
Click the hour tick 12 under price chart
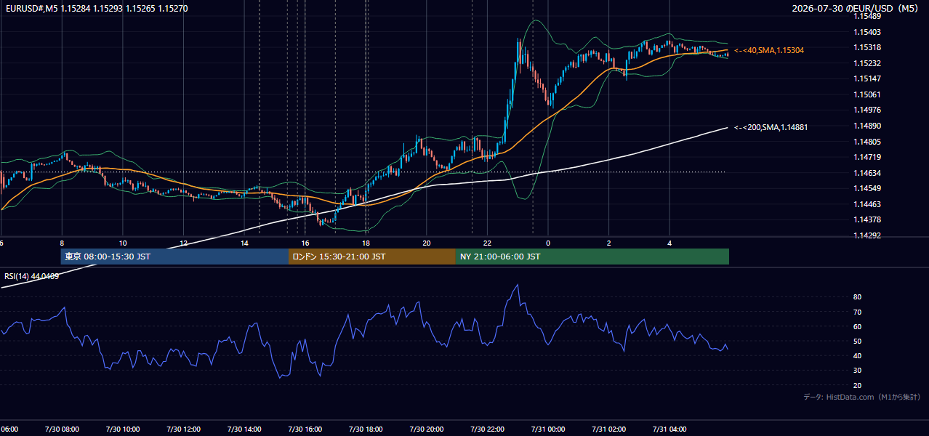(184, 243)
